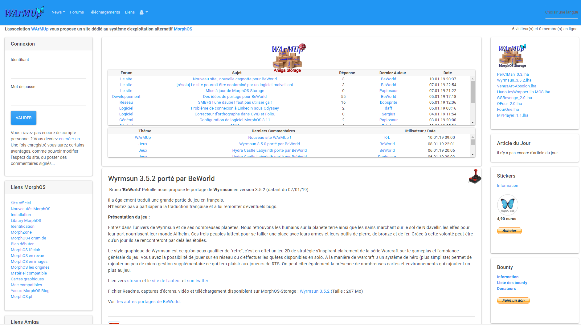Viewport: 581px width, 325px height.
Task: Click the Acheter PayPal button
Action: tap(509, 231)
